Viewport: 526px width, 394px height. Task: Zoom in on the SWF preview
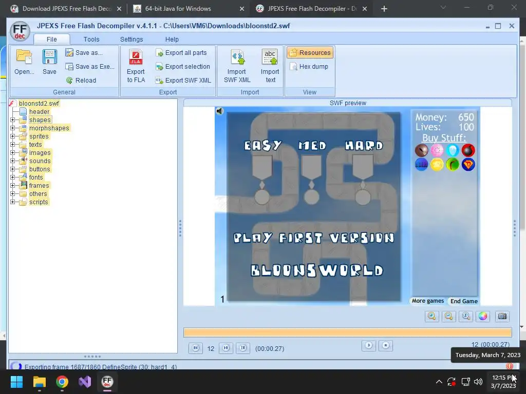point(431,316)
